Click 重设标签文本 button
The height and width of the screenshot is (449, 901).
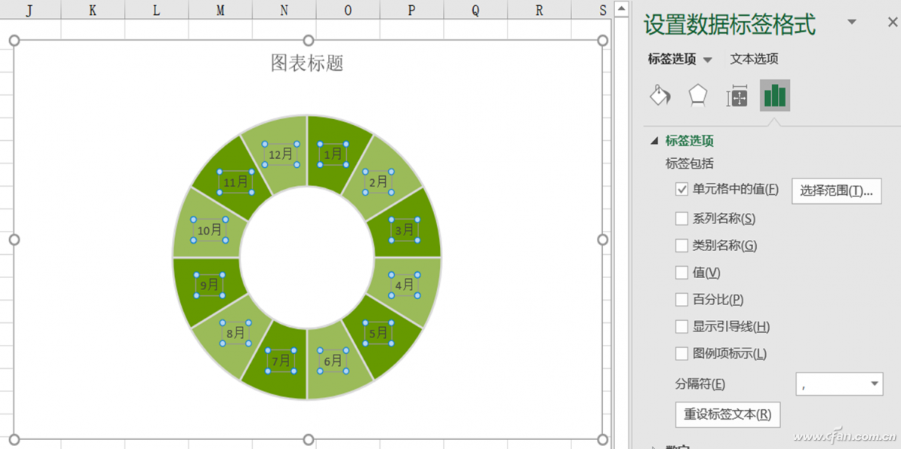[x=728, y=415]
